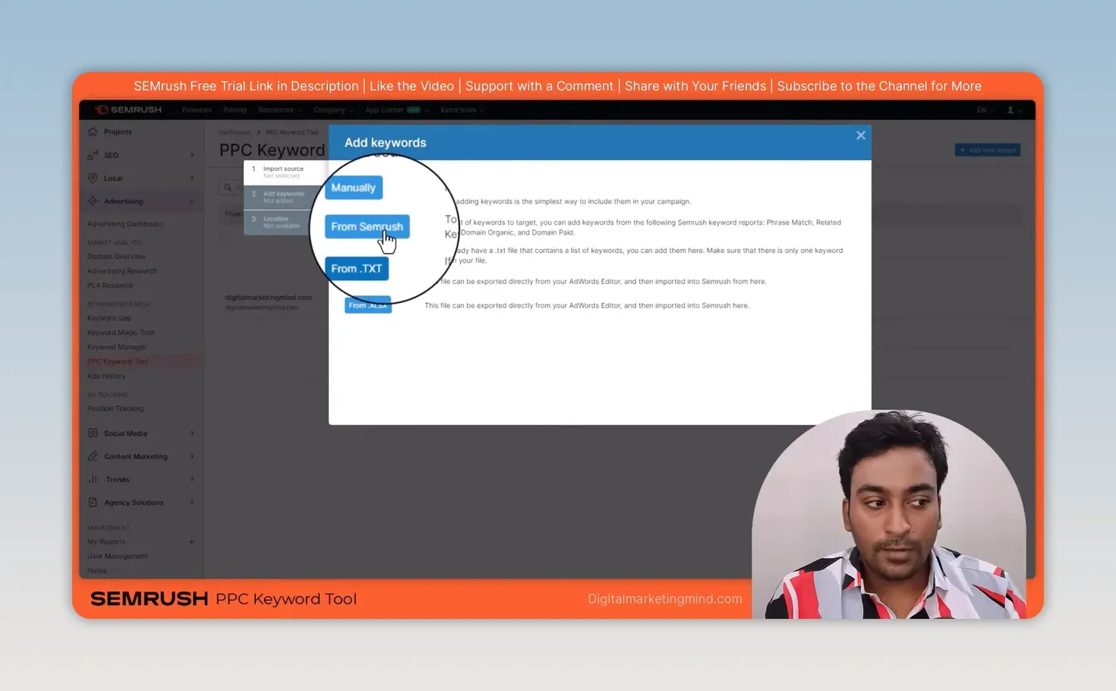Click the plus icon next to My Reports

(x=191, y=541)
